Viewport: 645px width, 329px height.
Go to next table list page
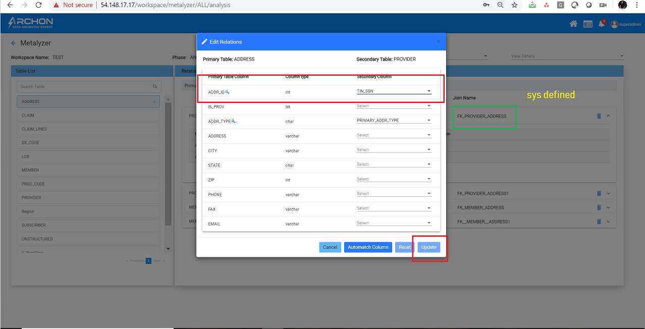158,261
